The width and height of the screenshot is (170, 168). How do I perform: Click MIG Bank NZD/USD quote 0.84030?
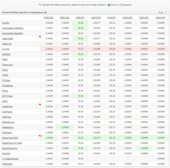click(x=144, y=133)
